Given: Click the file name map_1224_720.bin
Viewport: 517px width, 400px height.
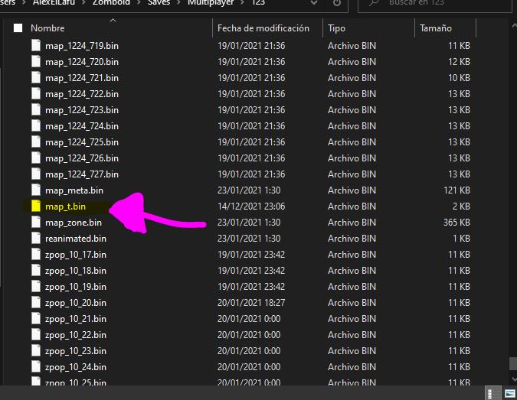Looking at the screenshot, I should (x=82, y=62).
